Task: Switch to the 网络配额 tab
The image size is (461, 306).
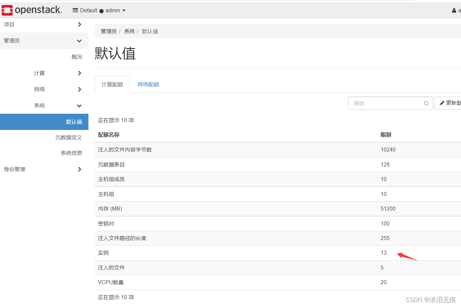Action: pyautogui.click(x=148, y=84)
